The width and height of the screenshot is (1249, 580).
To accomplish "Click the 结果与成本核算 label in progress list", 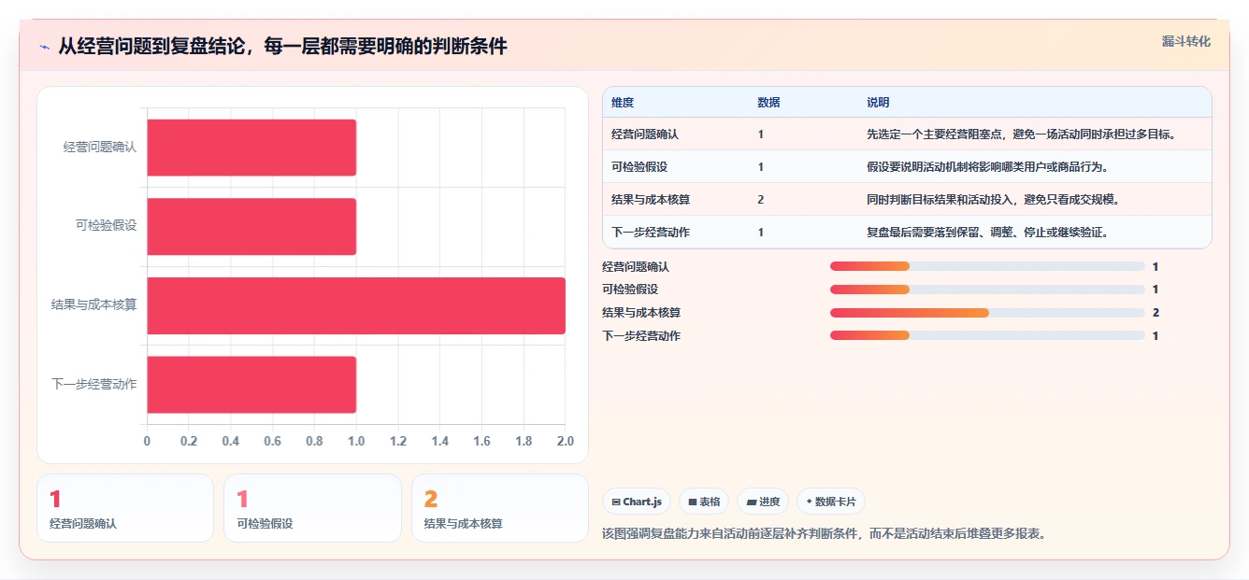I will point(641,313).
